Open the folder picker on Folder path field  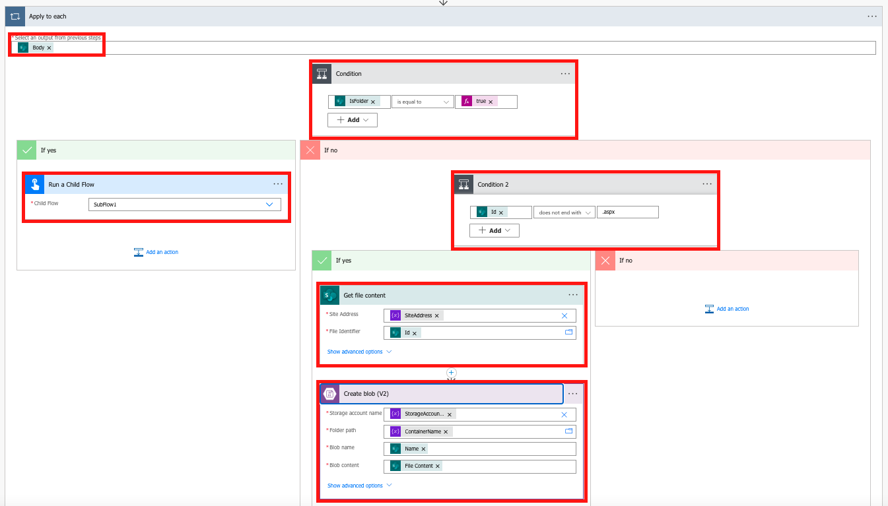point(568,431)
